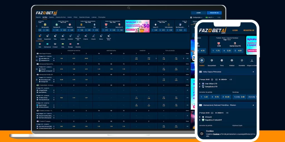Screen dimensions: 285x142
Task: Click Mozambique U20 match row on laptop
Action: coord(45,80)
